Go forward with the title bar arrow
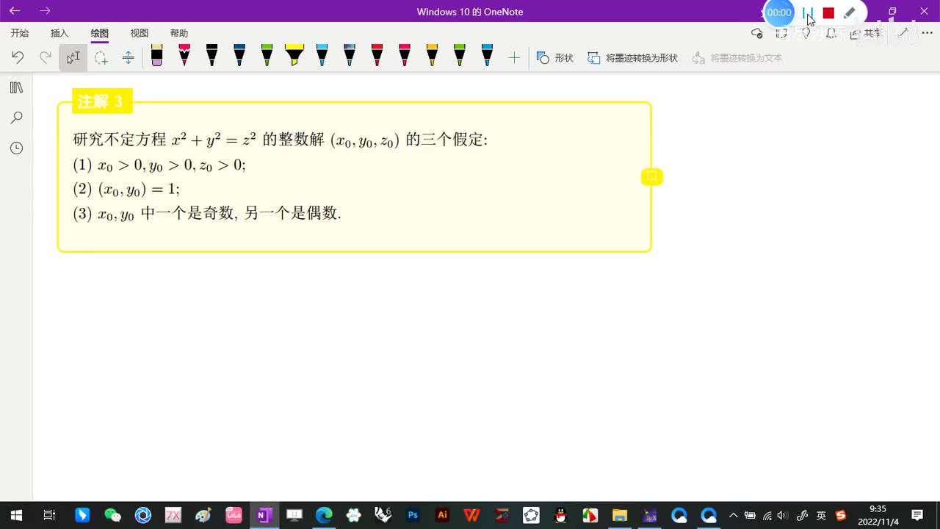 (x=46, y=11)
